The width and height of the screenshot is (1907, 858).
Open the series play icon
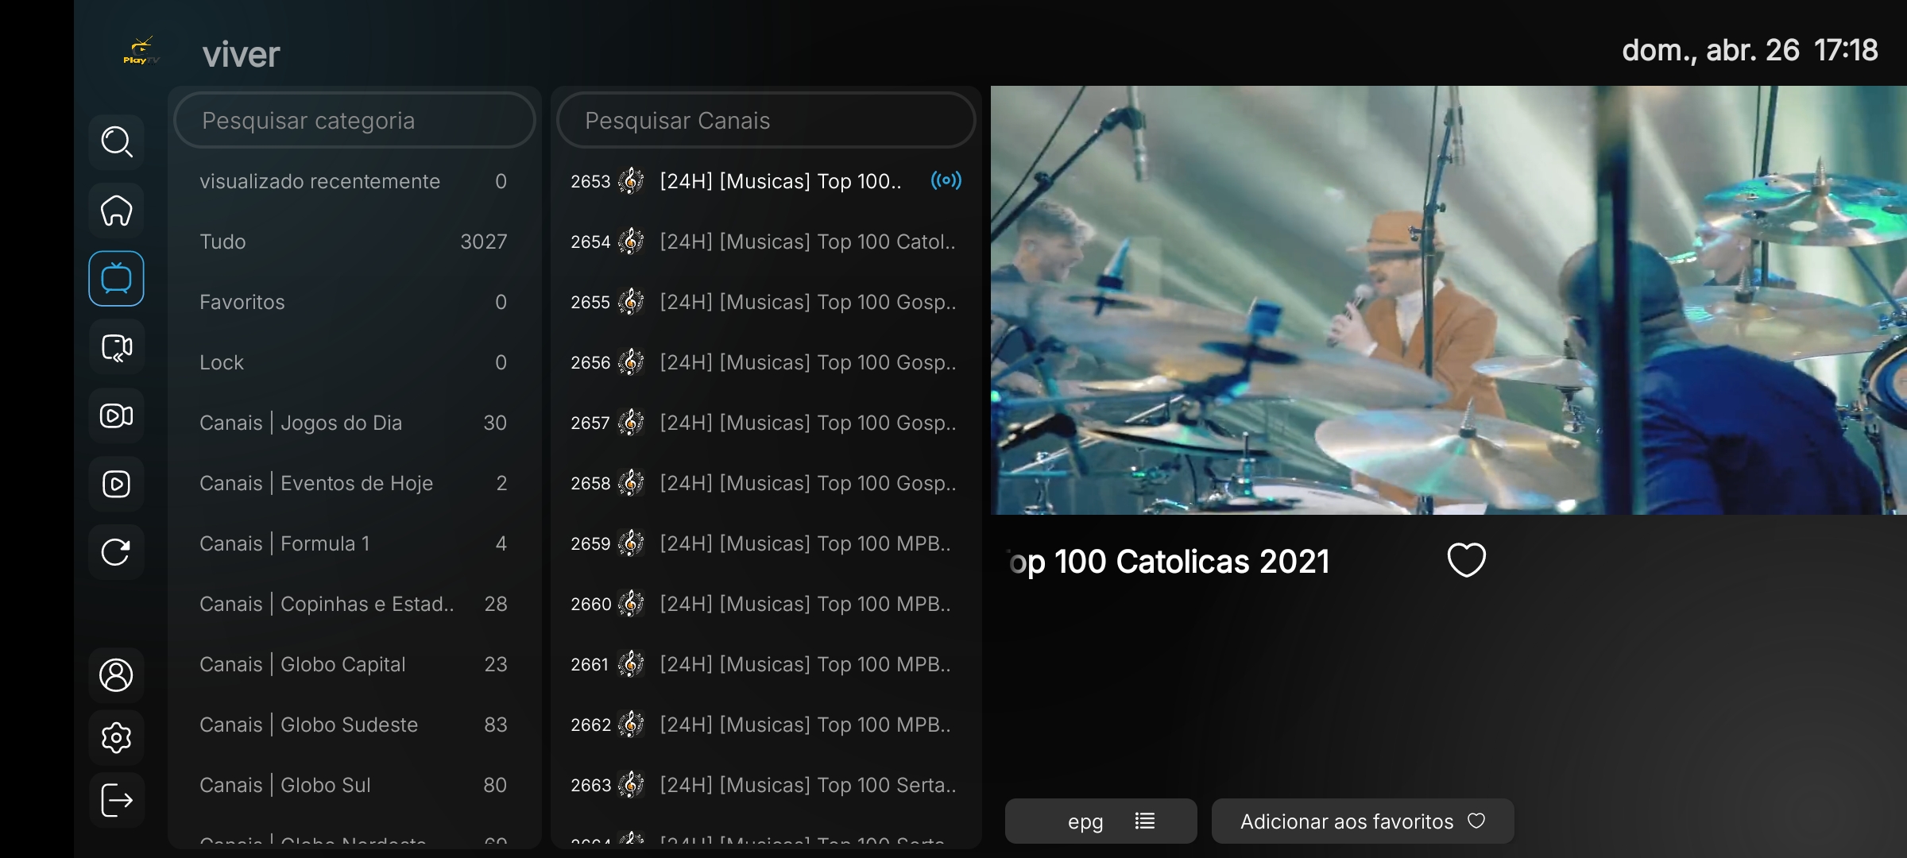pos(116,484)
